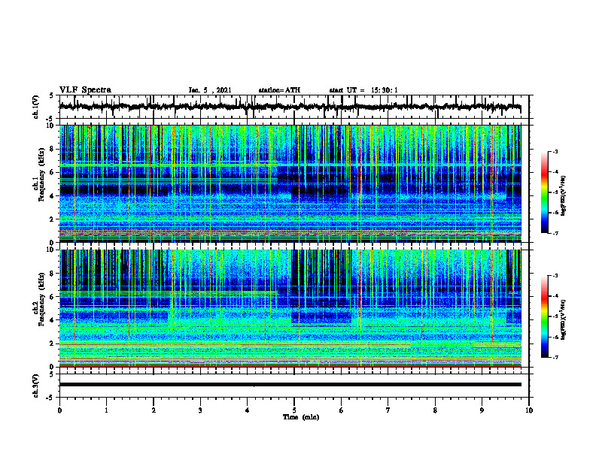Click the time axis tick label "5"

294,410
